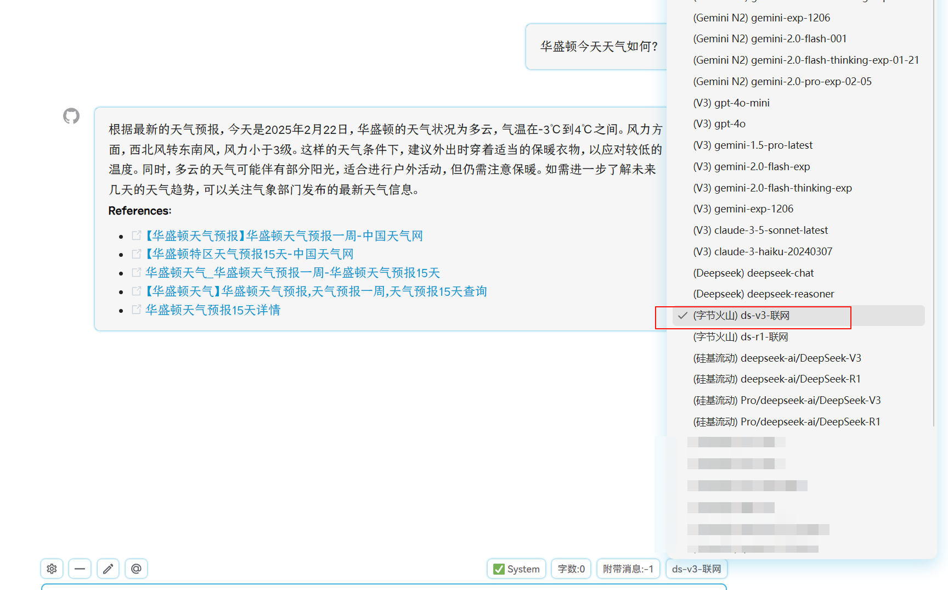Choose (V3) gemini-1.5-pro-latest
948x590 pixels.
point(799,145)
